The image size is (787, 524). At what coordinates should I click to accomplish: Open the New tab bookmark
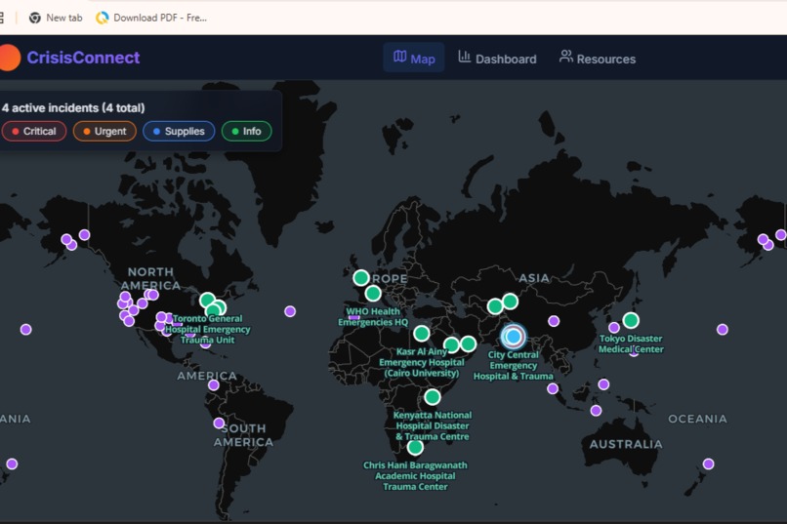tap(56, 18)
